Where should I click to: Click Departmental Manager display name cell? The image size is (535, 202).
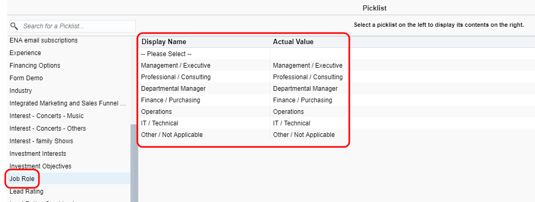[173, 89]
